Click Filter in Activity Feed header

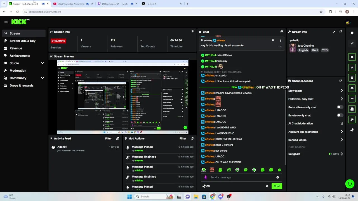[108, 138]
